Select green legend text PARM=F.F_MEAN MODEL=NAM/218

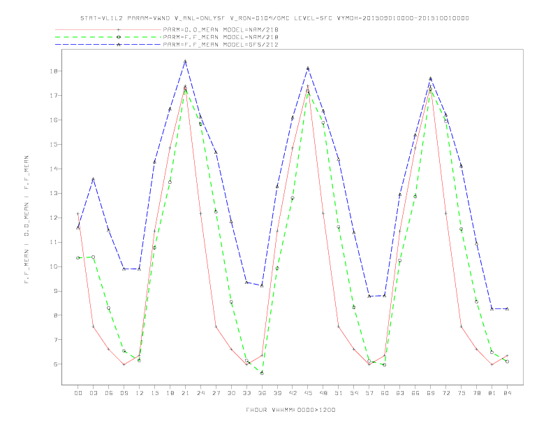pyautogui.click(x=221, y=37)
